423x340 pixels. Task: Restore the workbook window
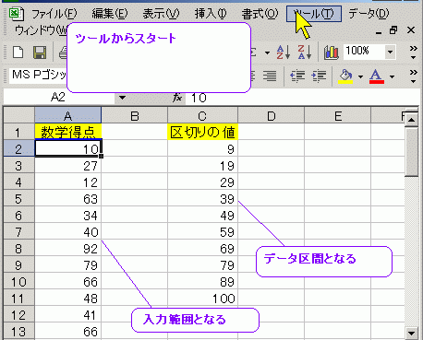[x=393, y=30]
